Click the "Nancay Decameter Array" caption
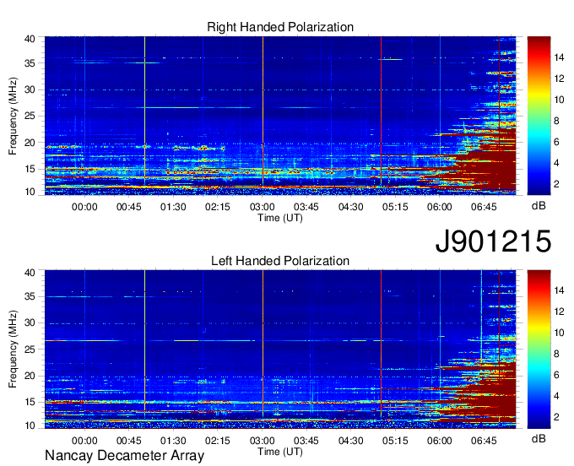This screenshot has height=466, width=574. pyautogui.click(x=124, y=456)
